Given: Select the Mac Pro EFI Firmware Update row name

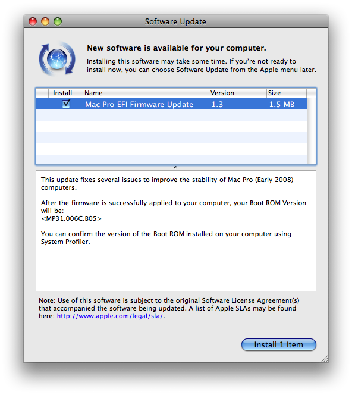Looking at the screenshot, I should 139,104.
